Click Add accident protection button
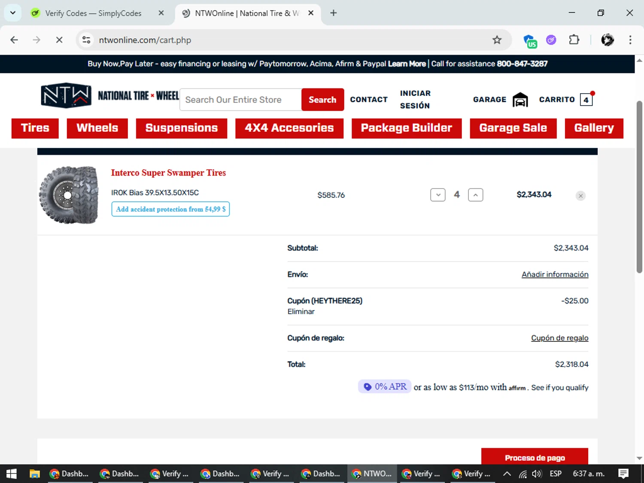644x483 pixels. (170, 209)
